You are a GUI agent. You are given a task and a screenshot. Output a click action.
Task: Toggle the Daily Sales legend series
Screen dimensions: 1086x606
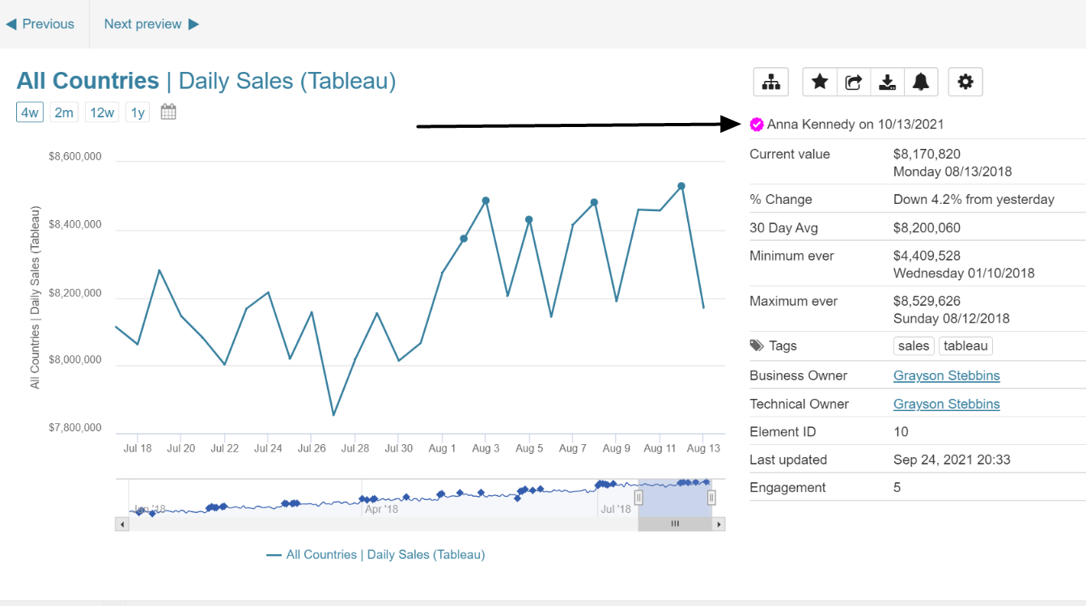pyautogui.click(x=375, y=555)
